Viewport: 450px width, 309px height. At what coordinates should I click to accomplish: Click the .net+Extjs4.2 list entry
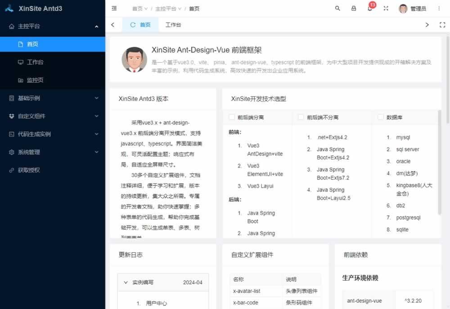332,137
